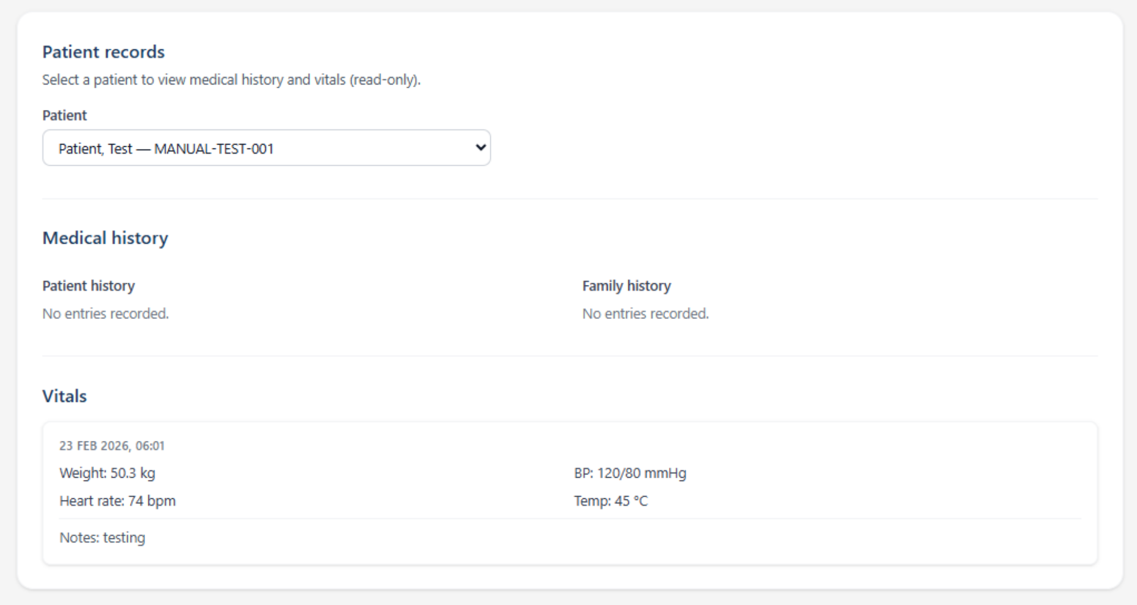
Task: Click the Medical history heading
Action: 105,238
